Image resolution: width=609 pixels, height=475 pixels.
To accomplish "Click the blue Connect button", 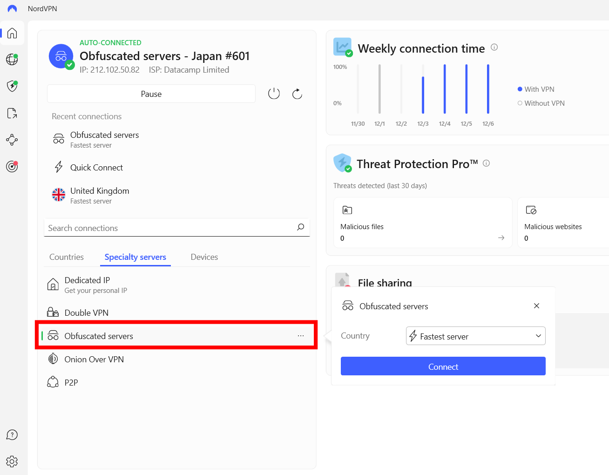I will 443,366.
